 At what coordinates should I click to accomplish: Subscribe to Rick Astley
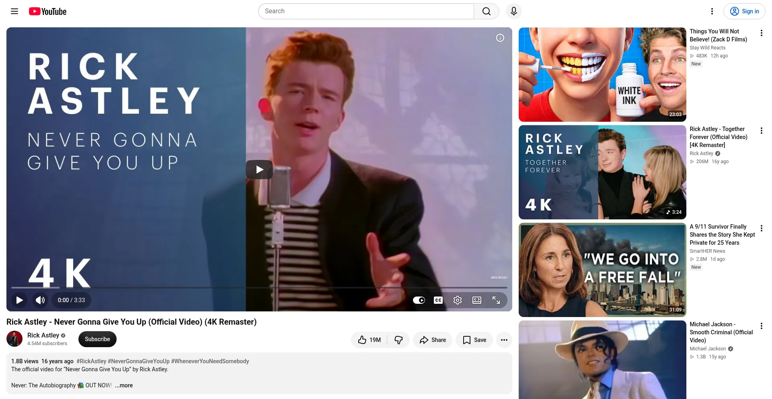[97, 339]
